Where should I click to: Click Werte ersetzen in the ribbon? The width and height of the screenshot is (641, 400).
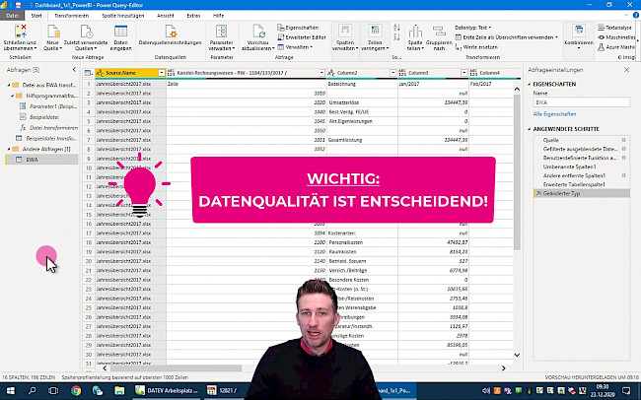[476, 47]
